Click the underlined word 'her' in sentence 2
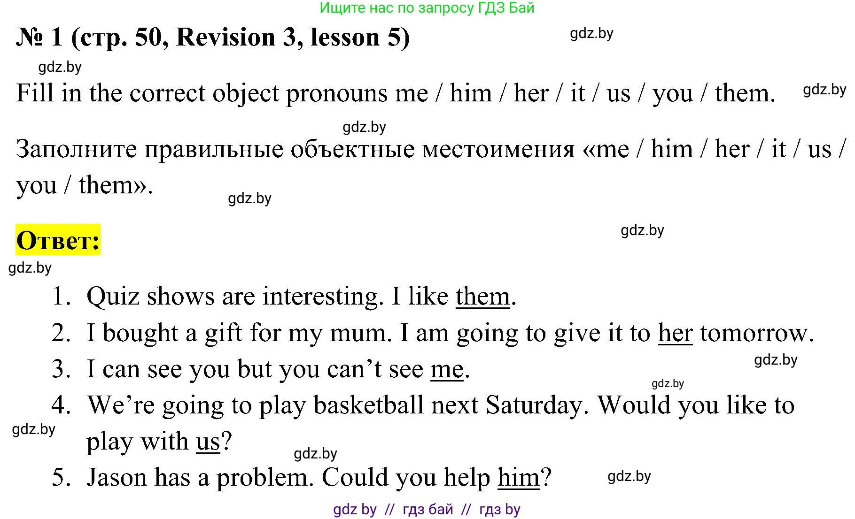The width and height of the screenshot is (855, 519). click(675, 333)
